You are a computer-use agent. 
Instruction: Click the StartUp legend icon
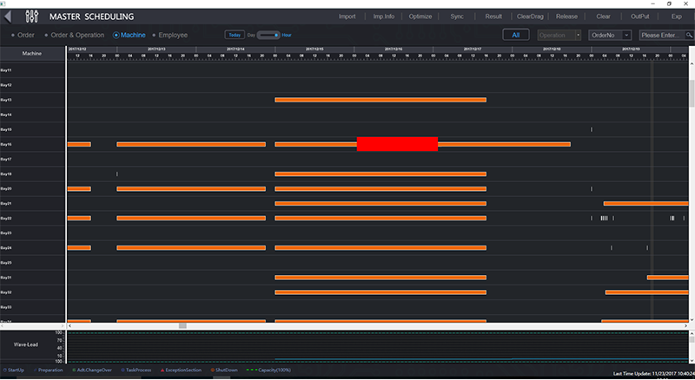[3, 370]
